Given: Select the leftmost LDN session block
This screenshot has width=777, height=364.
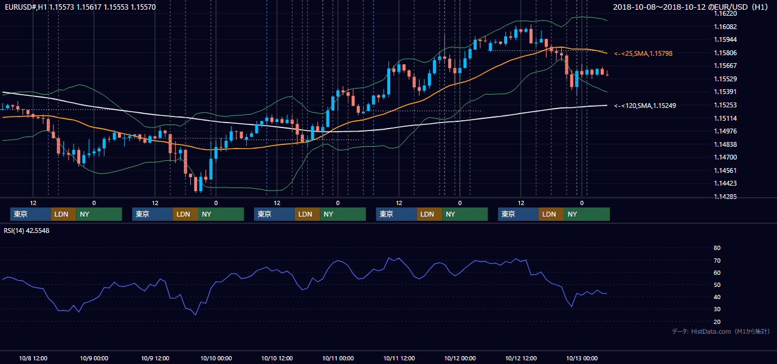Looking at the screenshot, I should (x=63, y=214).
